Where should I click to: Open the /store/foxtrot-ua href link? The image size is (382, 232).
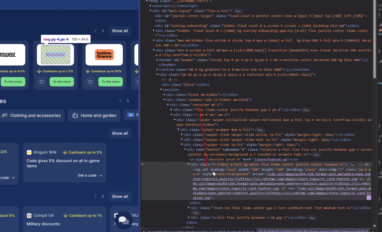pyautogui.click(x=271, y=159)
